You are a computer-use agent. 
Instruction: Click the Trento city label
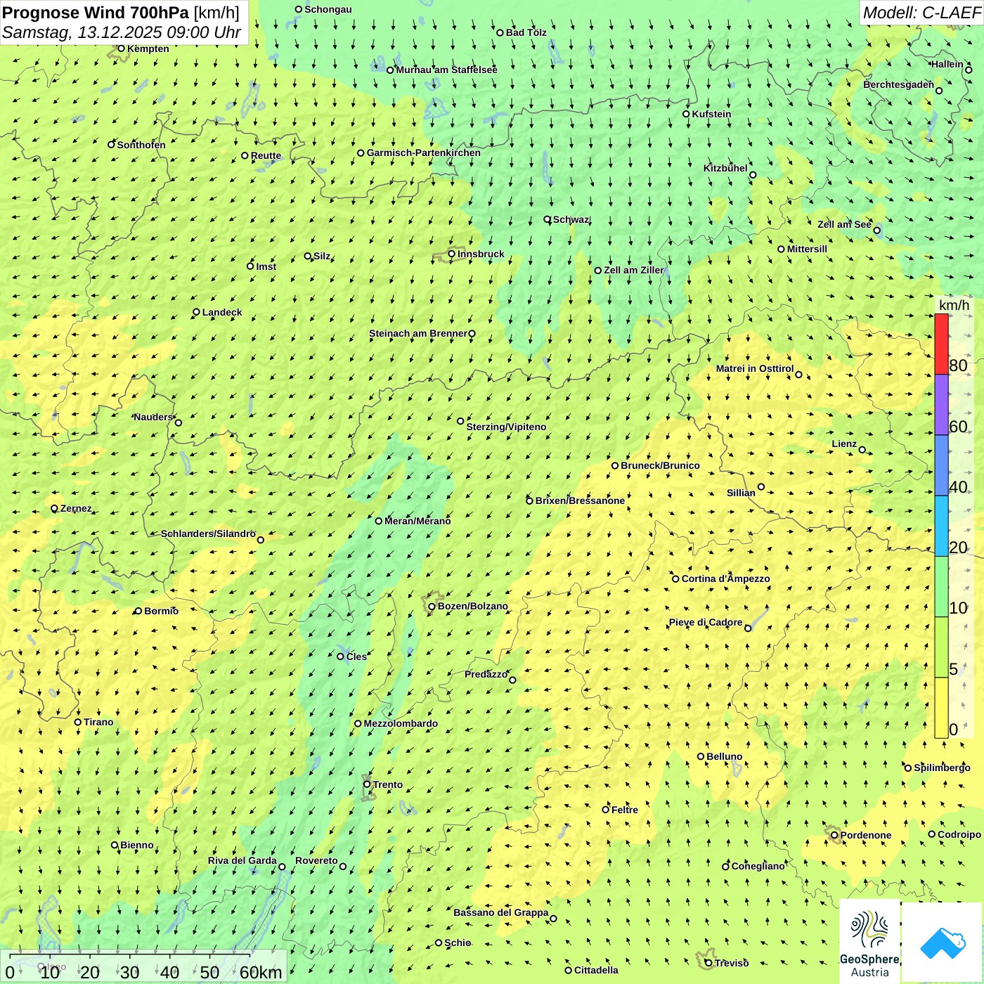click(x=388, y=784)
